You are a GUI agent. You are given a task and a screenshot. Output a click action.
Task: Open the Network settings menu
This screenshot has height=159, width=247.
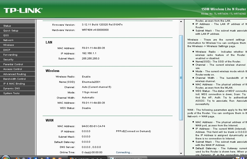pos(17,40)
